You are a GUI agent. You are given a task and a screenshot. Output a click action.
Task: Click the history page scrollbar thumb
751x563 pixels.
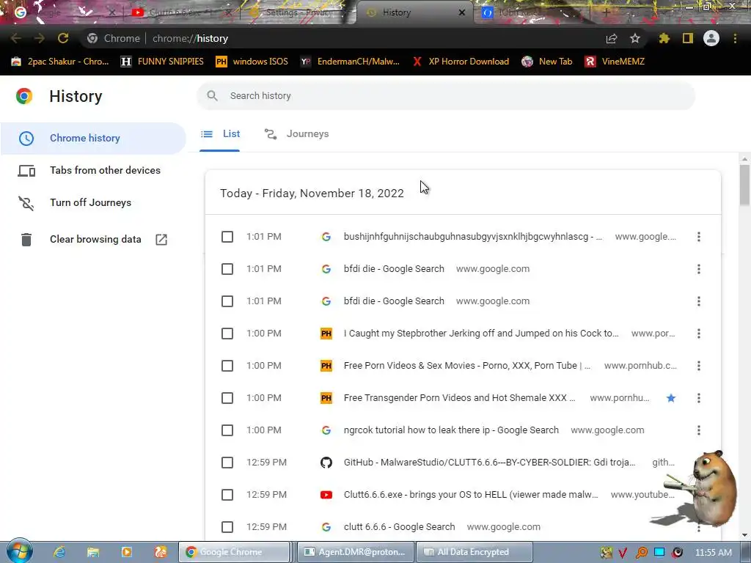point(744,185)
